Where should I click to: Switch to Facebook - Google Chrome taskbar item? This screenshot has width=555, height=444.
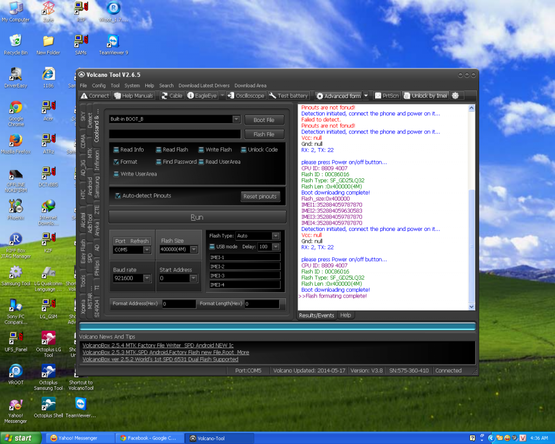click(x=150, y=439)
